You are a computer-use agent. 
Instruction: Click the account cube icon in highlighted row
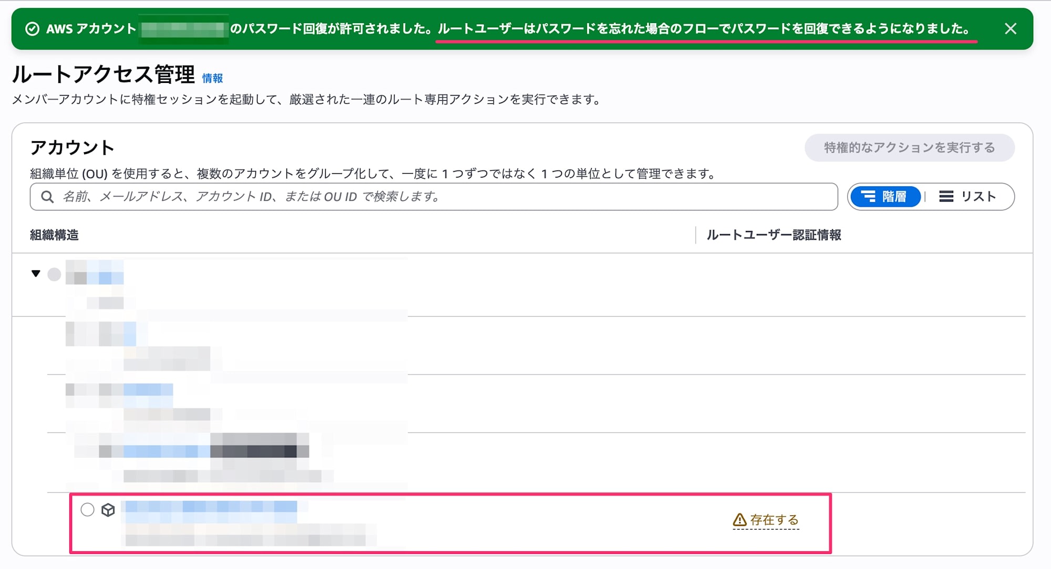(108, 510)
